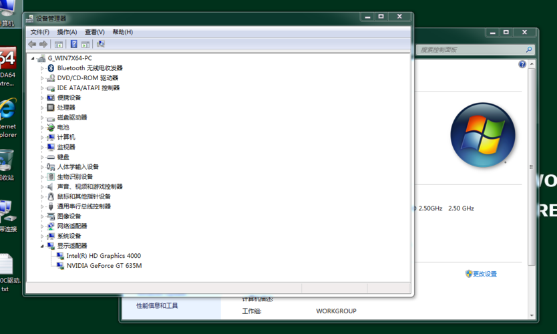Click the DVD/CD-ROM 驱动器 drive icon
The height and width of the screenshot is (334, 557).
click(x=51, y=77)
